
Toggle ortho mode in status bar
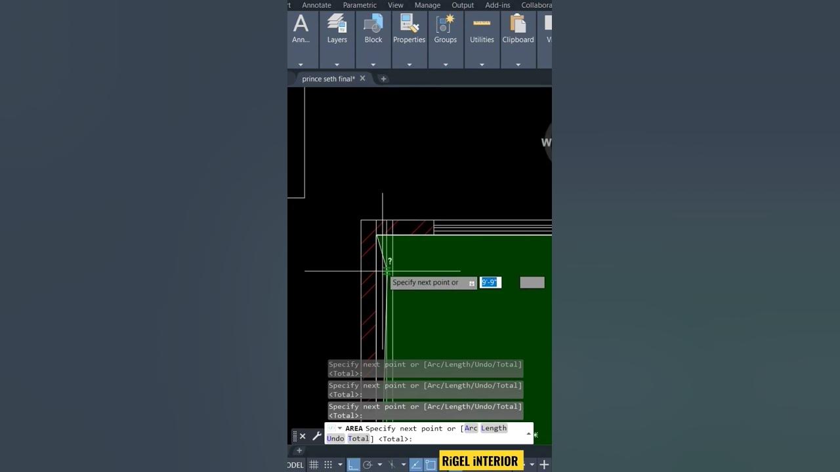(353, 465)
